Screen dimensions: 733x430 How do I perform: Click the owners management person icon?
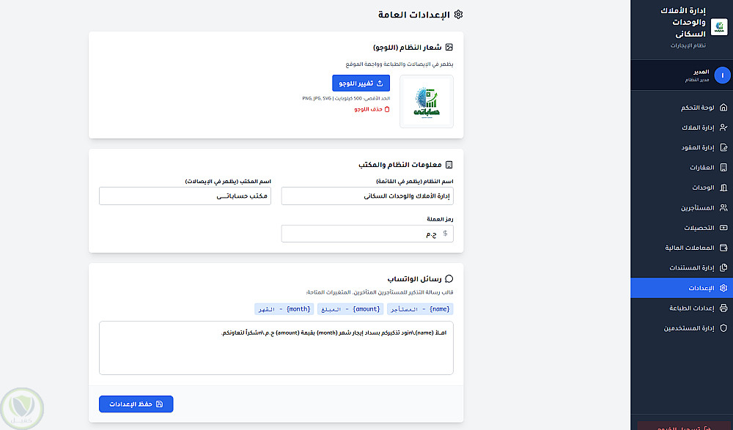tap(723, 127)
